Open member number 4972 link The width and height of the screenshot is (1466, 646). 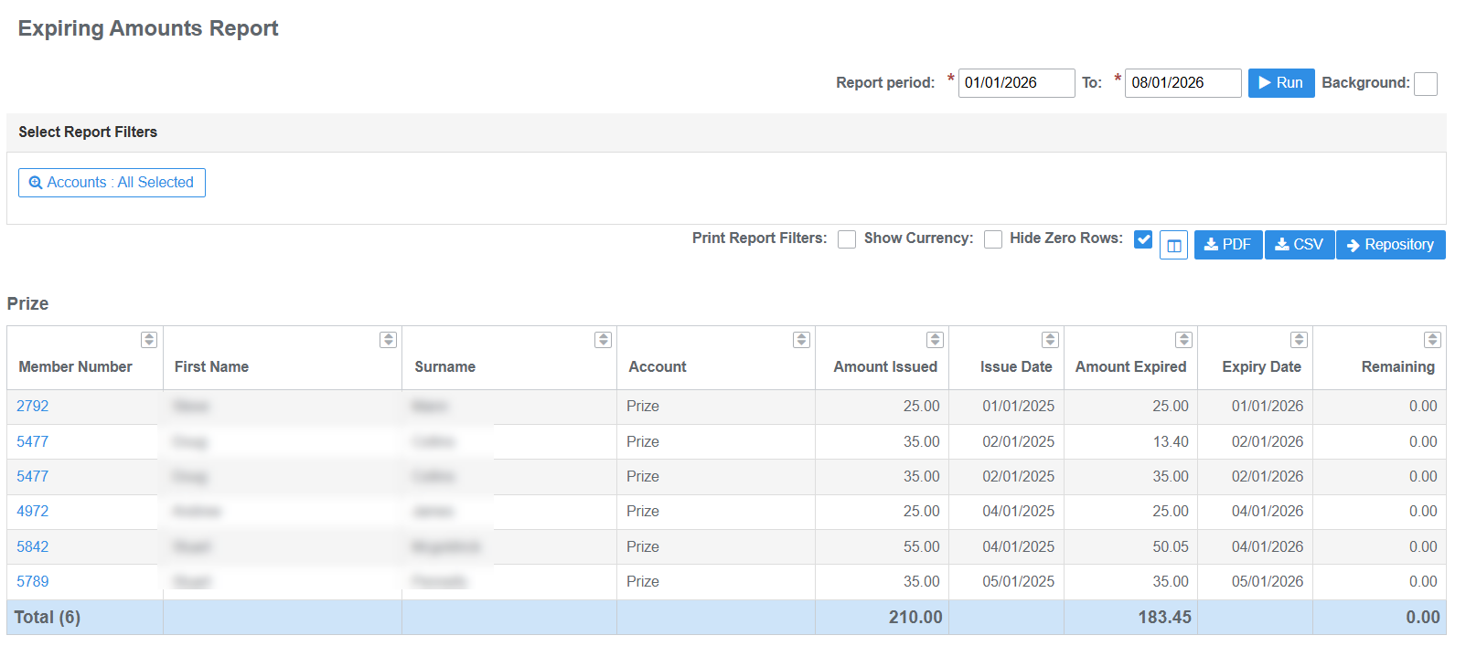click(x=33, y=512)
